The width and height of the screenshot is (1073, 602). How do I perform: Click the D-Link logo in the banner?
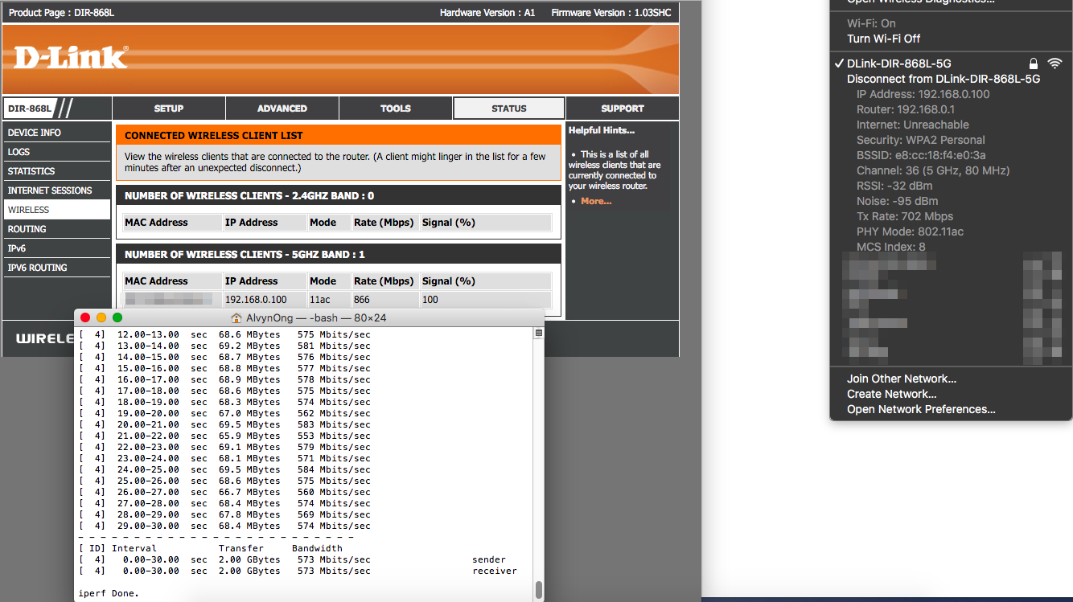pyautogui.click(x=71, y=57)
